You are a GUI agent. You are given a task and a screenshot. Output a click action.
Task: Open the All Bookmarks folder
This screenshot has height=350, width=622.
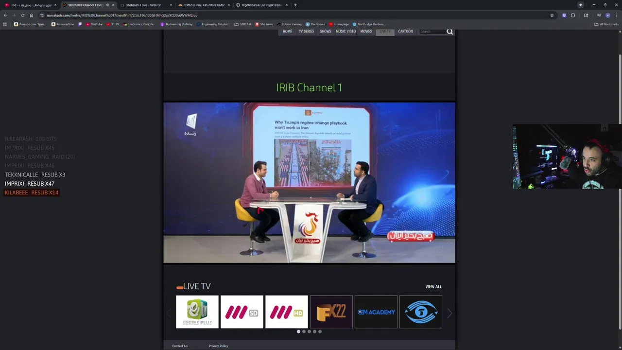606,24
